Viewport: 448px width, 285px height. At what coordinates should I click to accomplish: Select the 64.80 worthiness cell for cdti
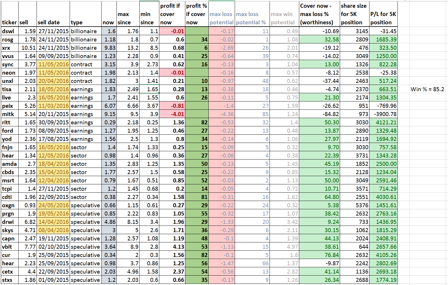[x=320, y=197]
